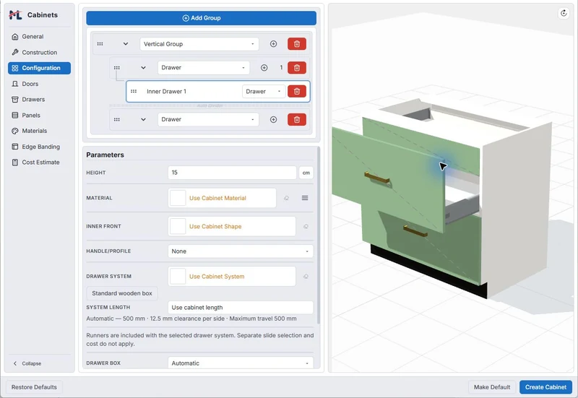Click the Cabinets app logo icon
The width and height of the screenshot is (578, 398).
[x=15, y=14]
